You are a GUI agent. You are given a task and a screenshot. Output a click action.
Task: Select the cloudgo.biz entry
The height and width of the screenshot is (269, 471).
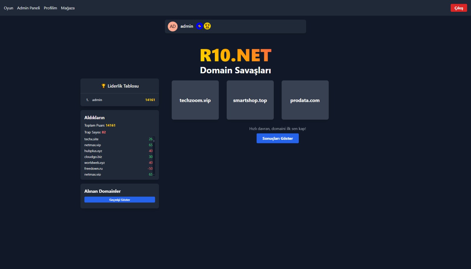click(119, 157)
